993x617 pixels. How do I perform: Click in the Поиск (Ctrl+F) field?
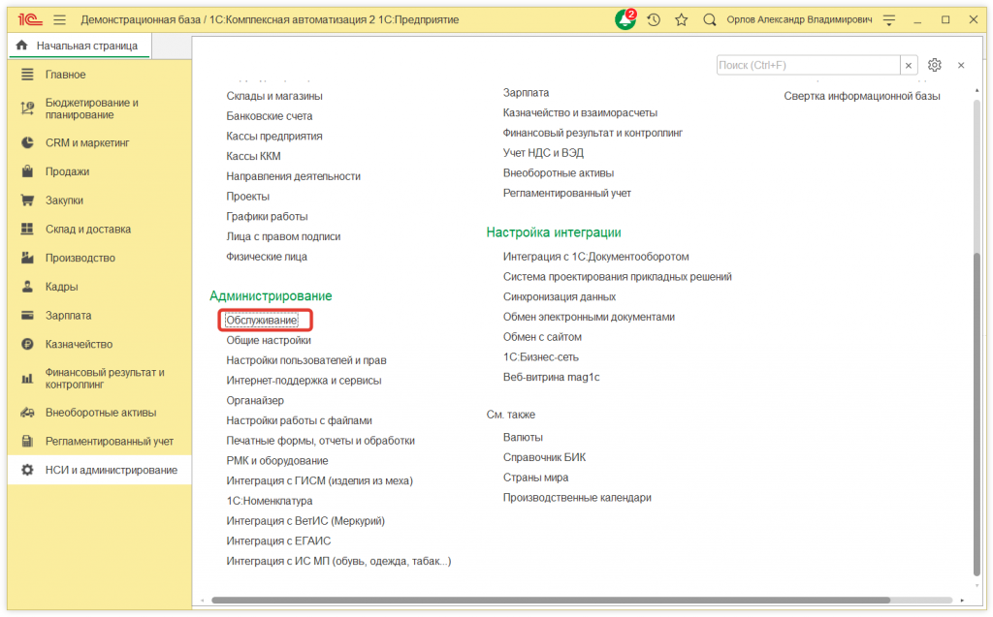pyautogui.click(x=808, y=65)
